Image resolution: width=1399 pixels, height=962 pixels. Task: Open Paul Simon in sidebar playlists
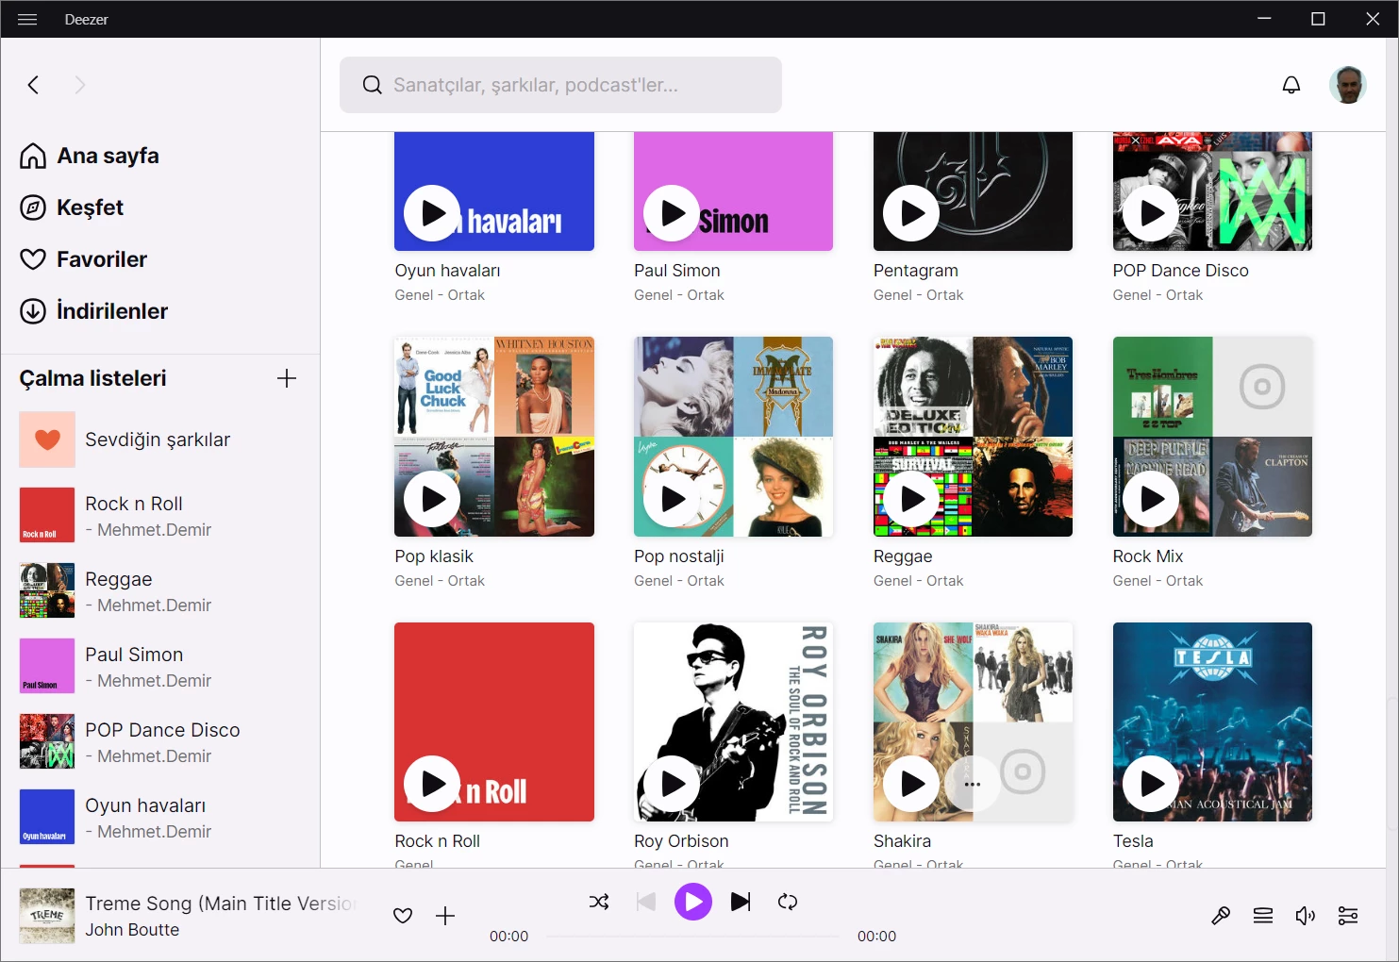click(x=160, y=666)
